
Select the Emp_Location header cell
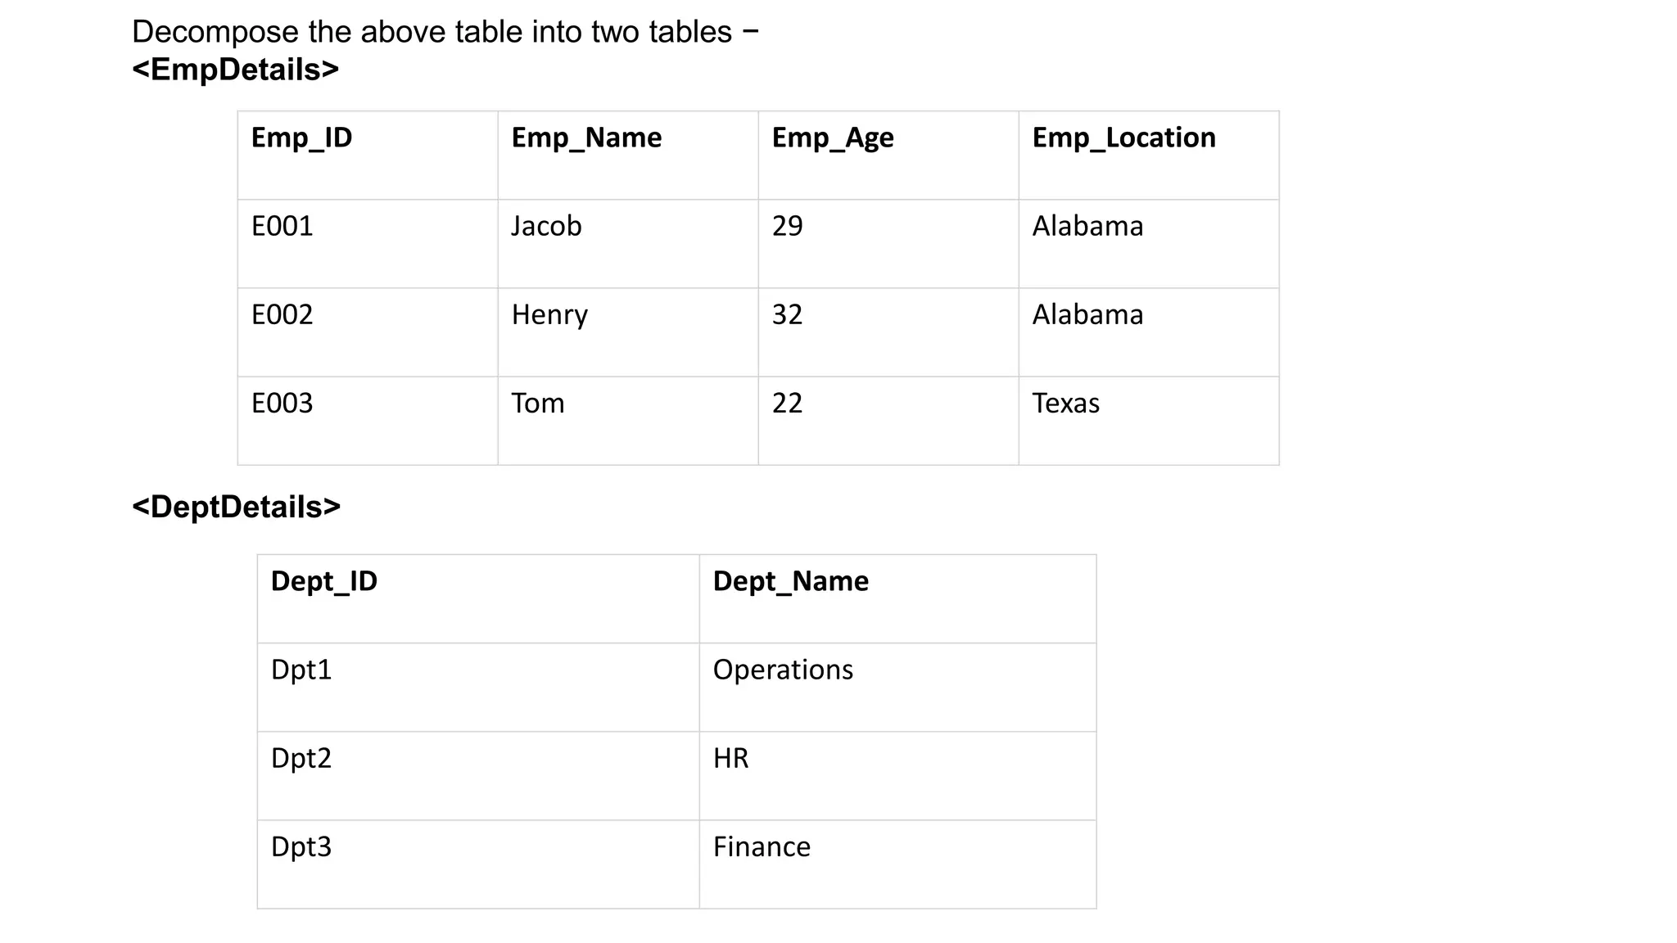pyautogui.click(x=1123, y=138)
